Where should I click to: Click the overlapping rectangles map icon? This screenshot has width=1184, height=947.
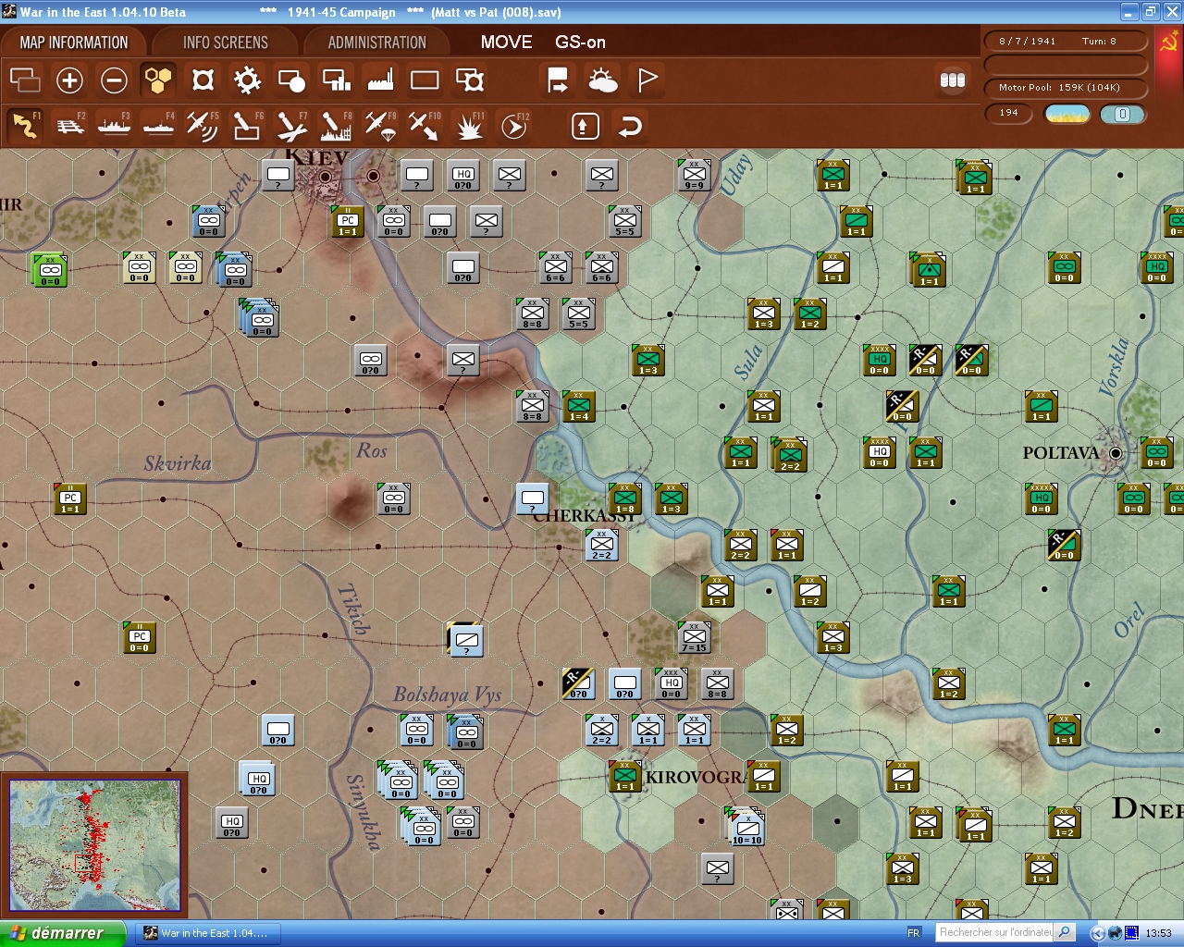pos(25,80)
